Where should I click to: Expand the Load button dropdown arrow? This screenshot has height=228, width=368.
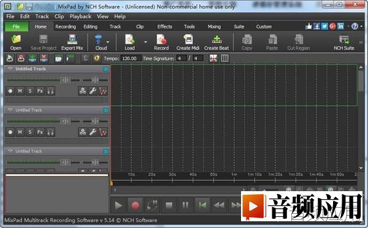click(145, 42)
